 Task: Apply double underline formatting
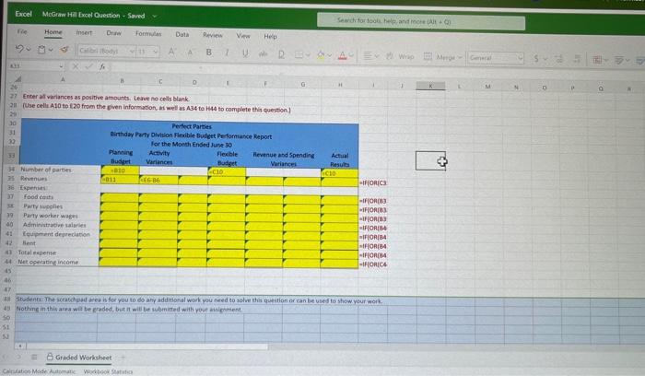[281, 54]
